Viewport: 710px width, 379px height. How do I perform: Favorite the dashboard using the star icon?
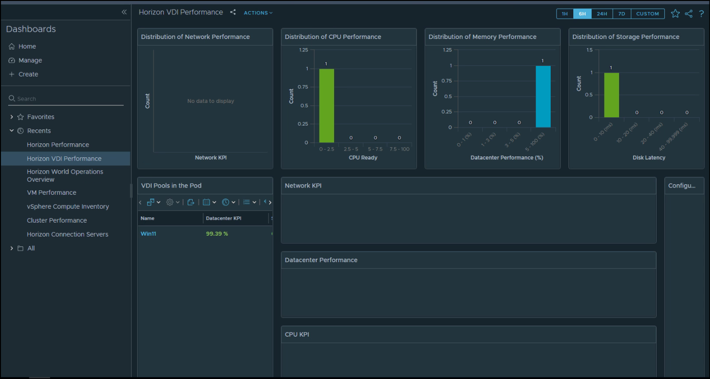(675, 13)
